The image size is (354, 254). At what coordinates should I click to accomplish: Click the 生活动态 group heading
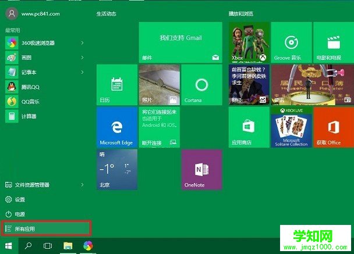107,14
